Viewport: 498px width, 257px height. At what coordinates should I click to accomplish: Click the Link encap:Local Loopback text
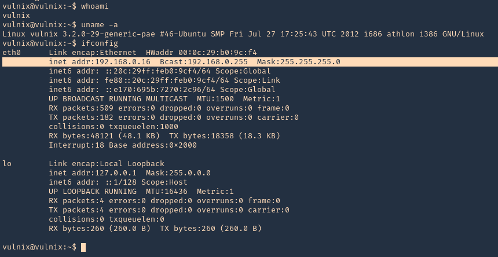[107, 164]
